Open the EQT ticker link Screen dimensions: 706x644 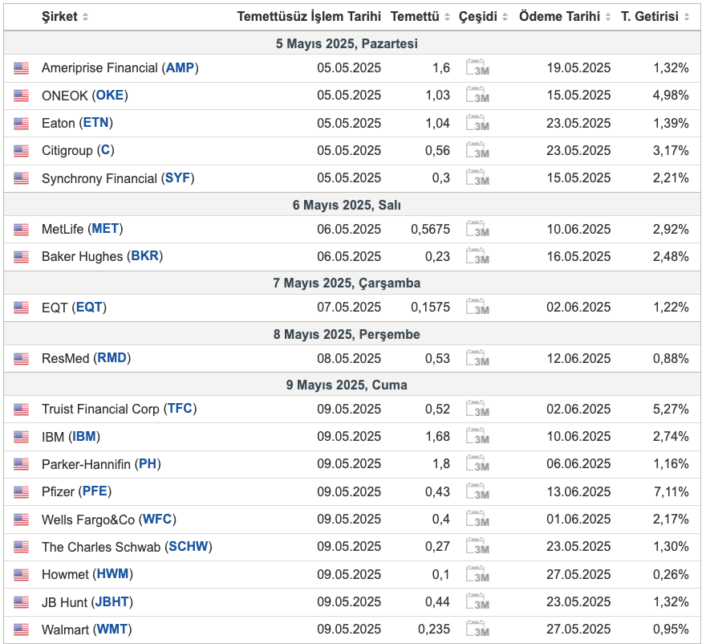click(x=89, y=307)
